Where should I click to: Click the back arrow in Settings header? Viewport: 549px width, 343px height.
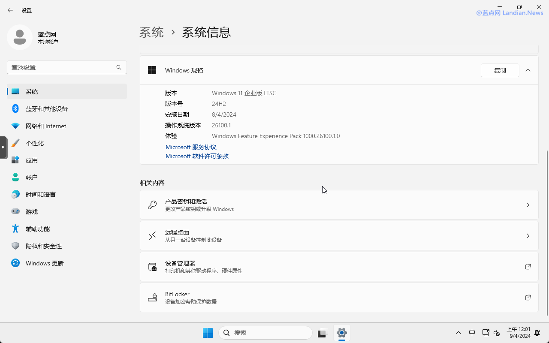pyautogui.click(x=10, y=10)
